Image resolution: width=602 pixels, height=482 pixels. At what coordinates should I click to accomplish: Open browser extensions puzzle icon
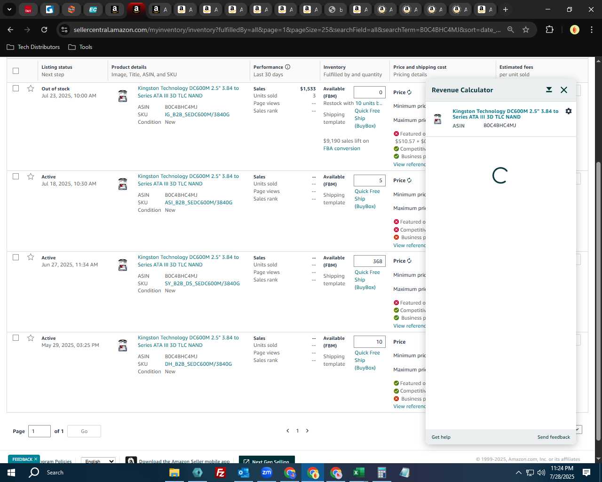point(549,30)
